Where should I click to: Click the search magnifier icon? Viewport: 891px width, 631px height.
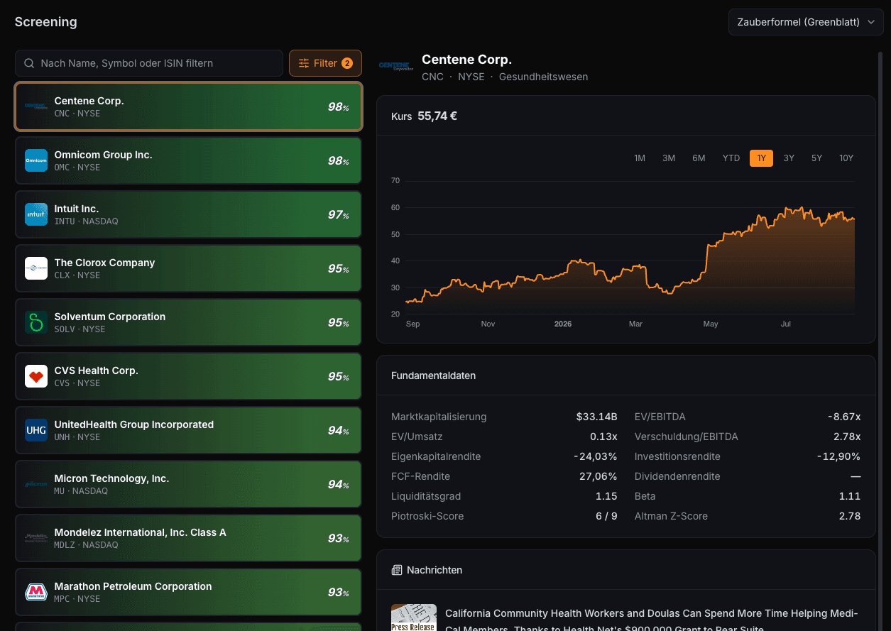pyautogui.click(x=29, y=63)
